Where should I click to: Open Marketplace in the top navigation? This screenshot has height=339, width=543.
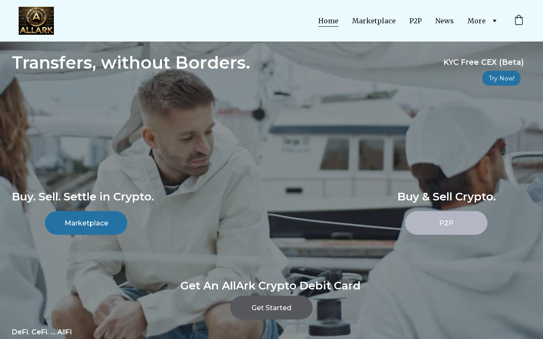click(x=374, y=21)
